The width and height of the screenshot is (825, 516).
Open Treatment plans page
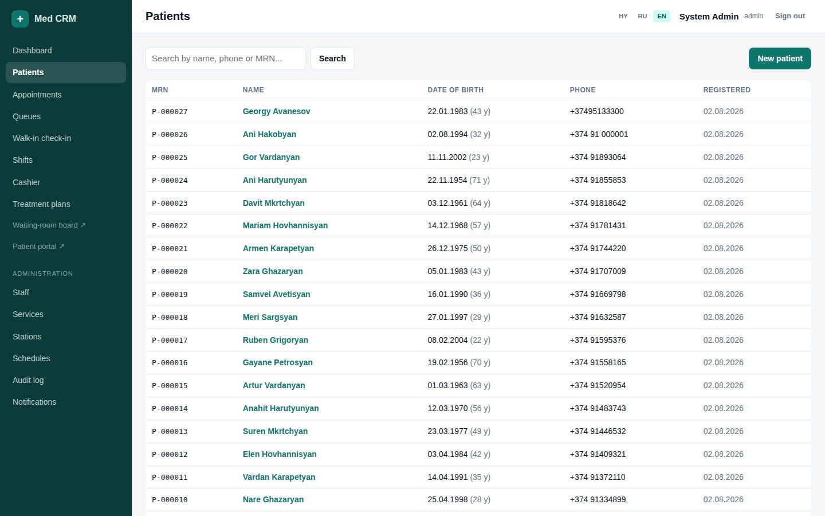[66, 204]
